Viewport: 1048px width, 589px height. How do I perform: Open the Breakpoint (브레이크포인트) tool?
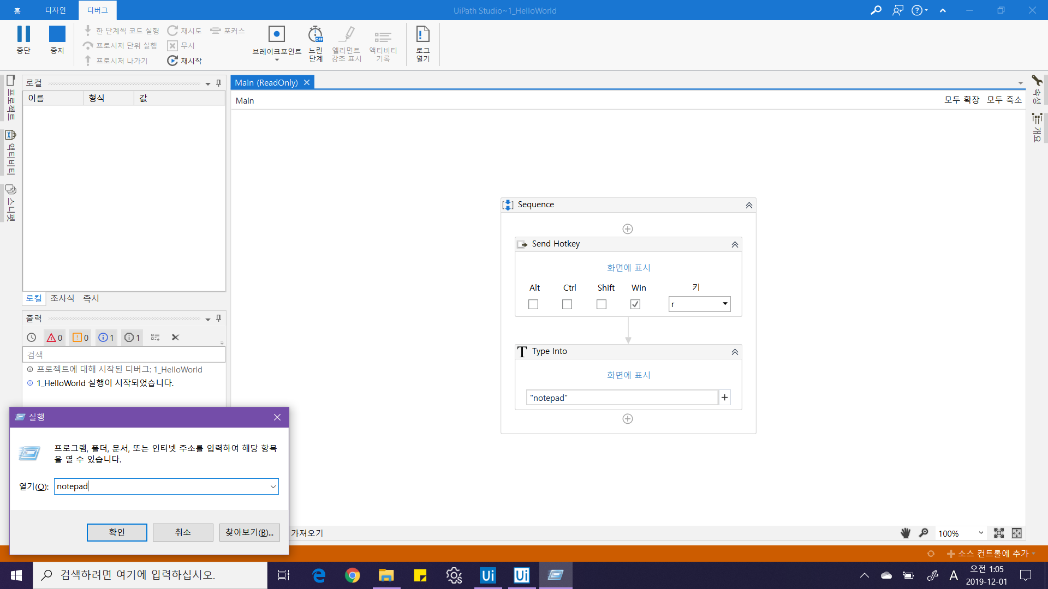click(277, 35)
